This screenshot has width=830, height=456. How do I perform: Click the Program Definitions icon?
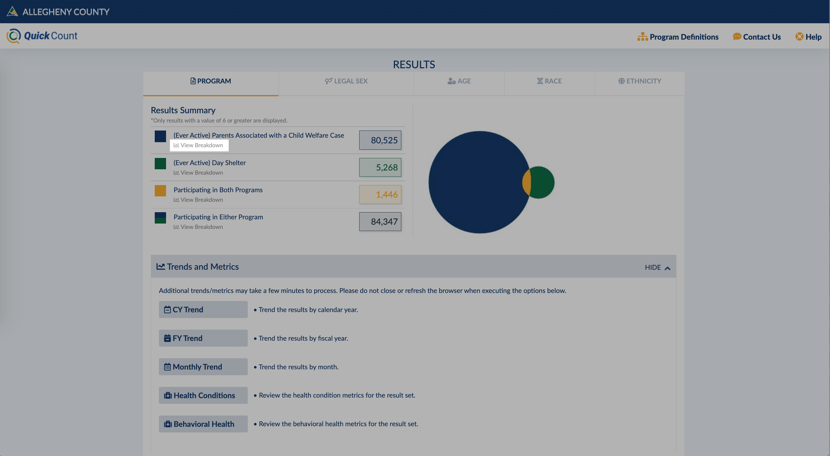tap(642, 36)
